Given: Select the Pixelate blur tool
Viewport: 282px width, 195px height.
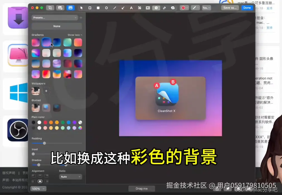Looking at the screenshot, I should click(139, 8).
